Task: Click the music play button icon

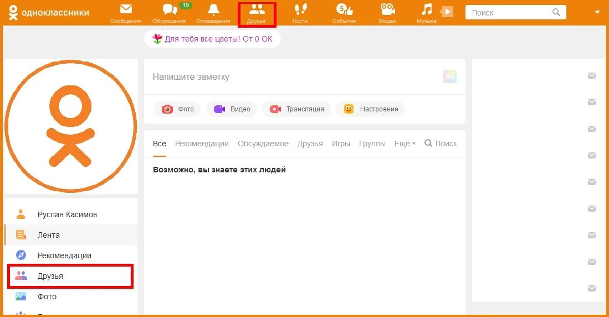Action: click(447, 12)
